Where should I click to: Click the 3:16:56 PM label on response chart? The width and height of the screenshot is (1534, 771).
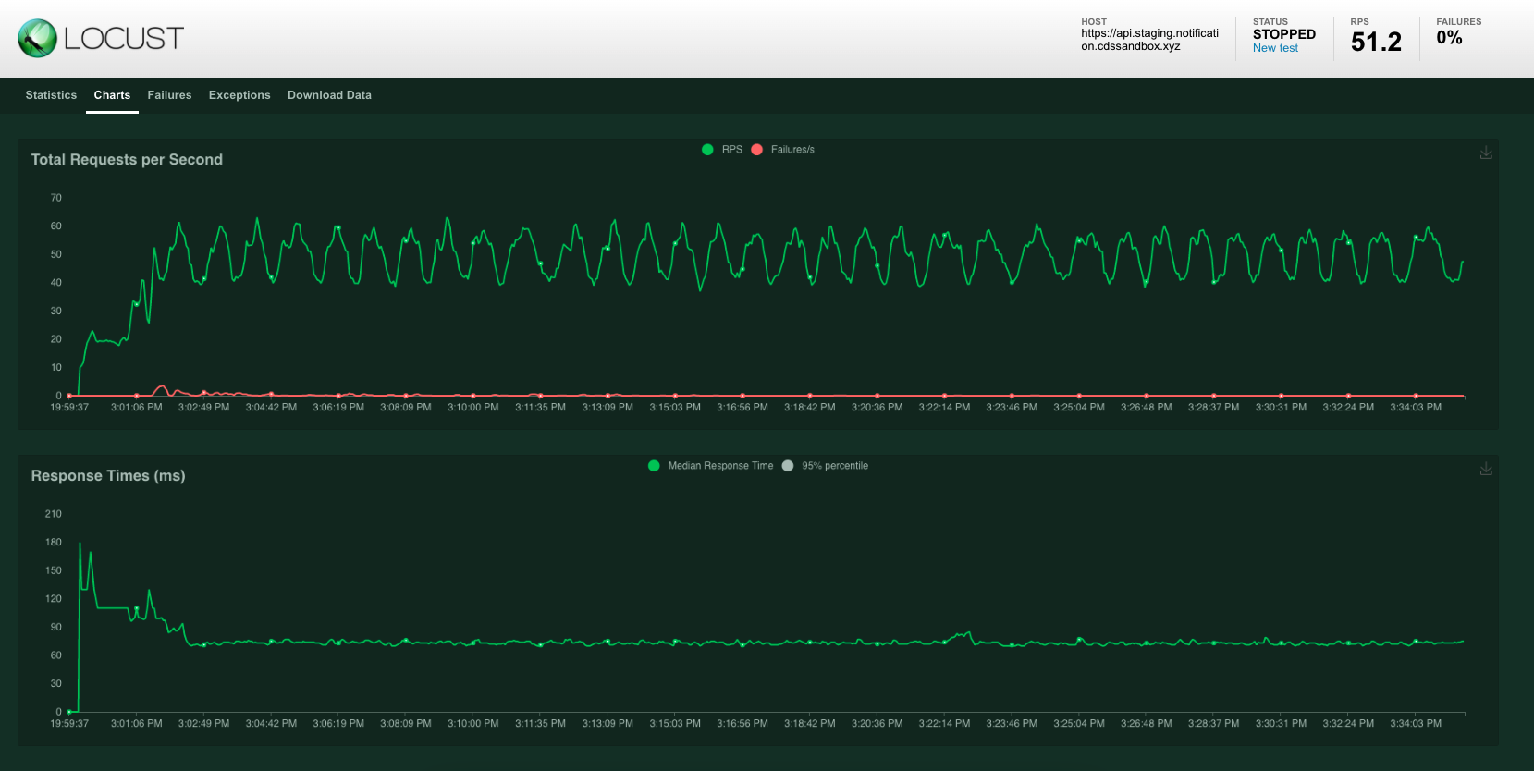click(742, 723)
